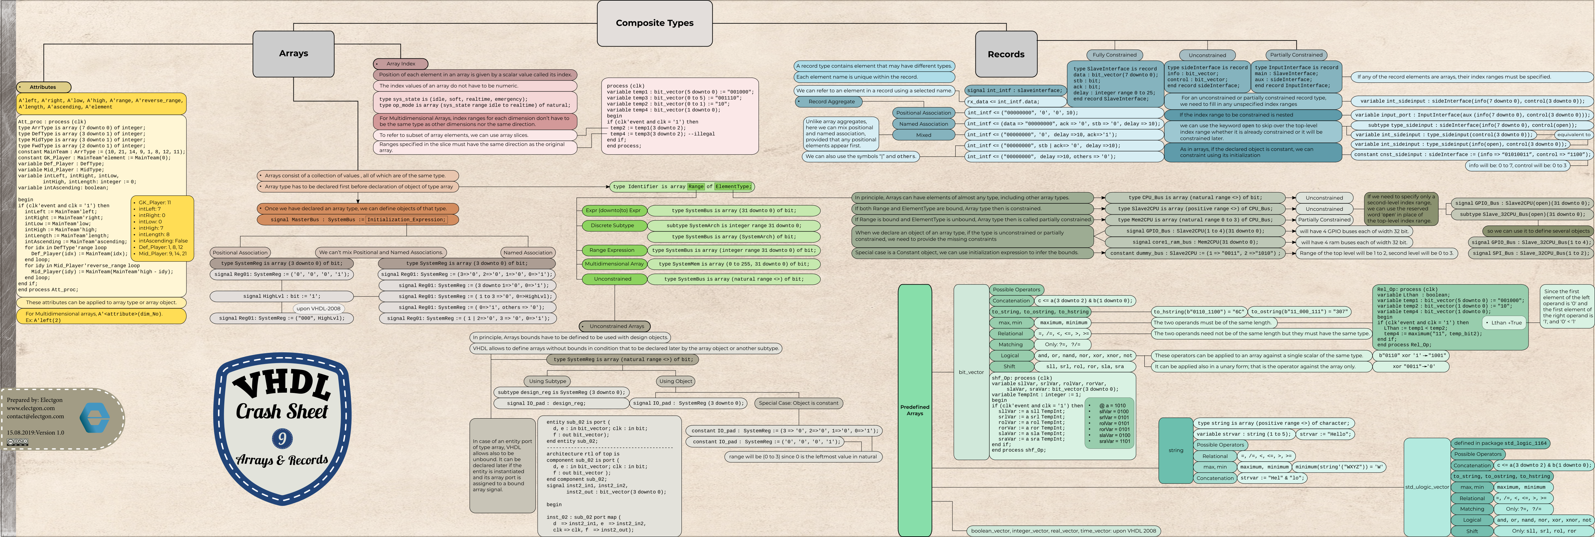Click 'will have 4 GPIO buses' note

click(x=1354, y=231)
